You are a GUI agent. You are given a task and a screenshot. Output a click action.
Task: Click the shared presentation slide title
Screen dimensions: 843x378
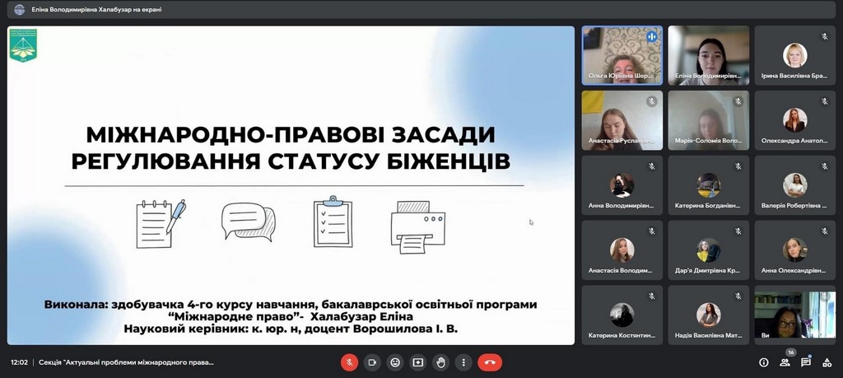(x=291, y=147)
